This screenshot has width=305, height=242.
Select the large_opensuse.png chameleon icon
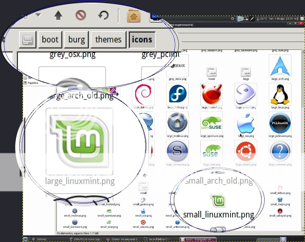[x=212, y=123]
